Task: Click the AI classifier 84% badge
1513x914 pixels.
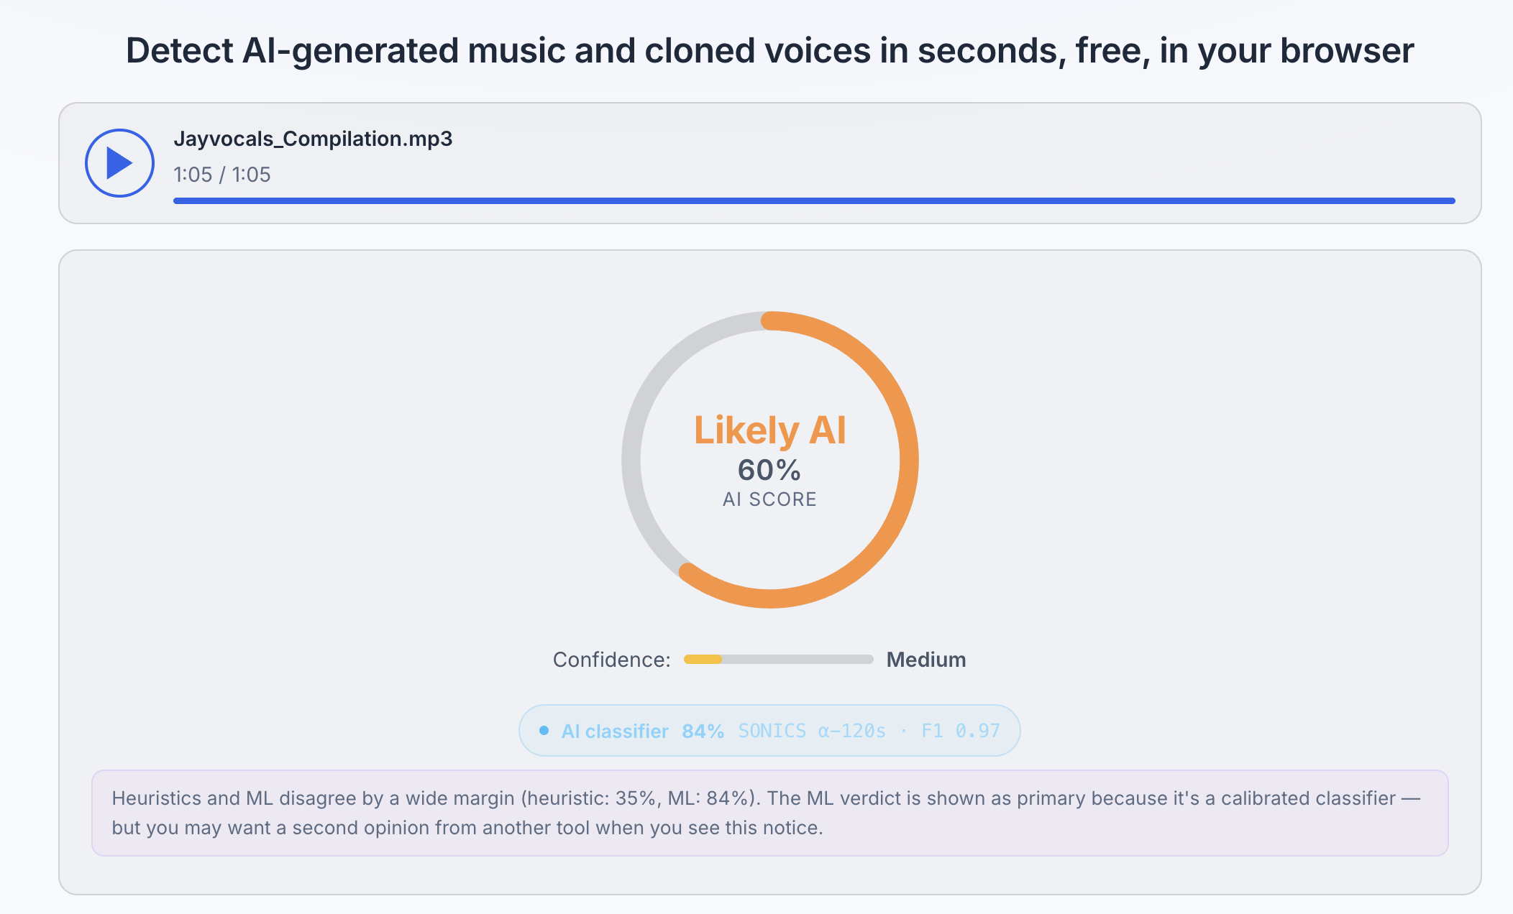Action: 769,731
